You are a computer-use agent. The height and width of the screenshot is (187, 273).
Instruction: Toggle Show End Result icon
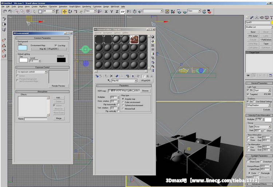144,76
